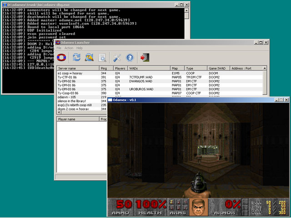This screenshot has width=291, height=218.
Task: Click the Odamex launch icon in launcher toolbar
Action: click(62, 57)
